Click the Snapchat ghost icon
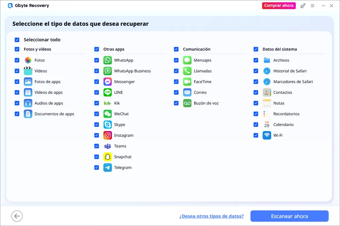Screen dimensions: 340x226 [107, 157]
